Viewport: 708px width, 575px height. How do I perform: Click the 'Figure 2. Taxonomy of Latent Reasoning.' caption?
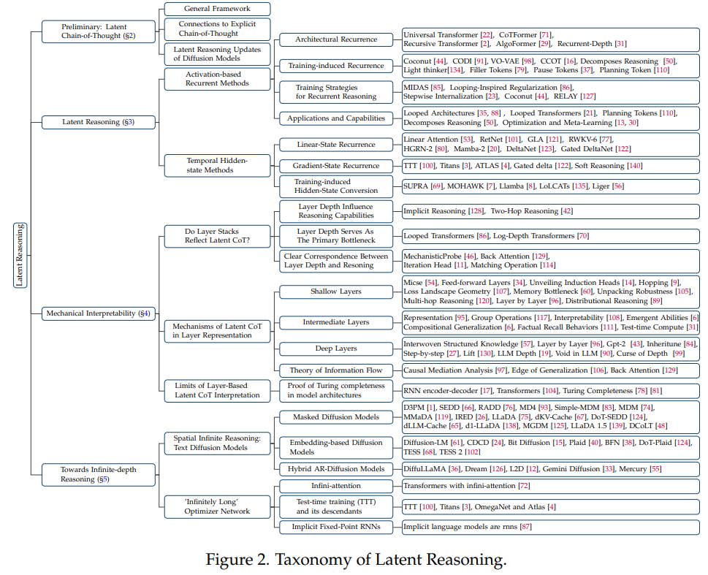[357, 560]
